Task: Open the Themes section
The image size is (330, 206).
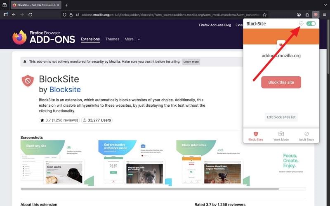Action: point(112,39)
